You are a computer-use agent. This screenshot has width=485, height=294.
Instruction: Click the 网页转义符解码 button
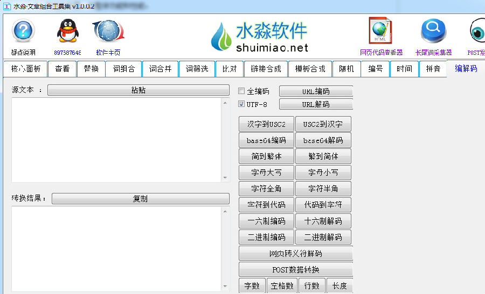(x=296, y=253)
